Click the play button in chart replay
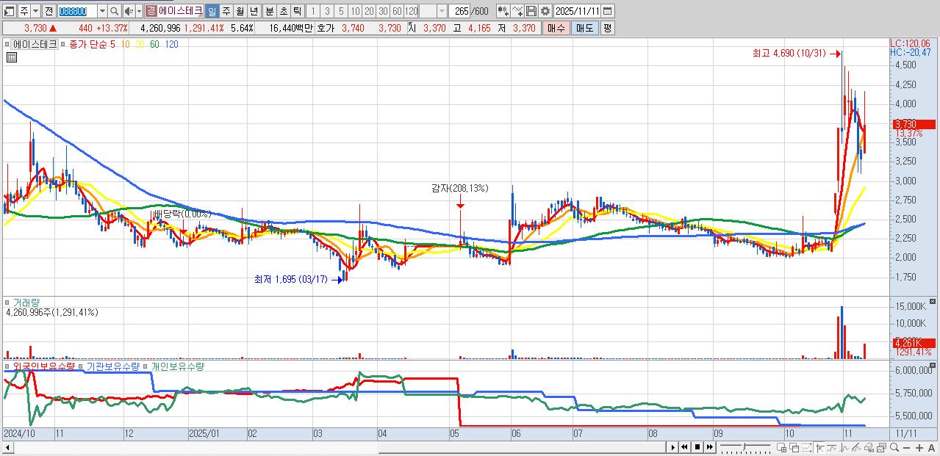Screen dimensions: 940x456 [x=673, y=447]
